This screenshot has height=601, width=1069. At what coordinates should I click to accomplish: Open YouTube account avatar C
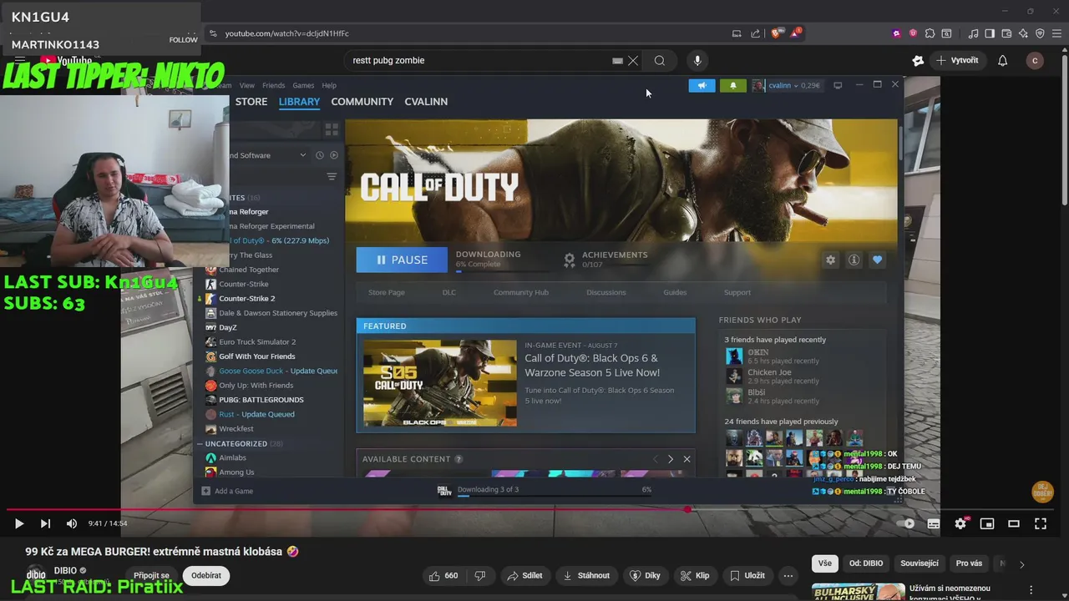click(1035, 60)
